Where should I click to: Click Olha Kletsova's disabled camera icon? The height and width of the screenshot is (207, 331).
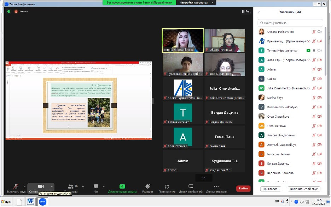coord(320,126)
